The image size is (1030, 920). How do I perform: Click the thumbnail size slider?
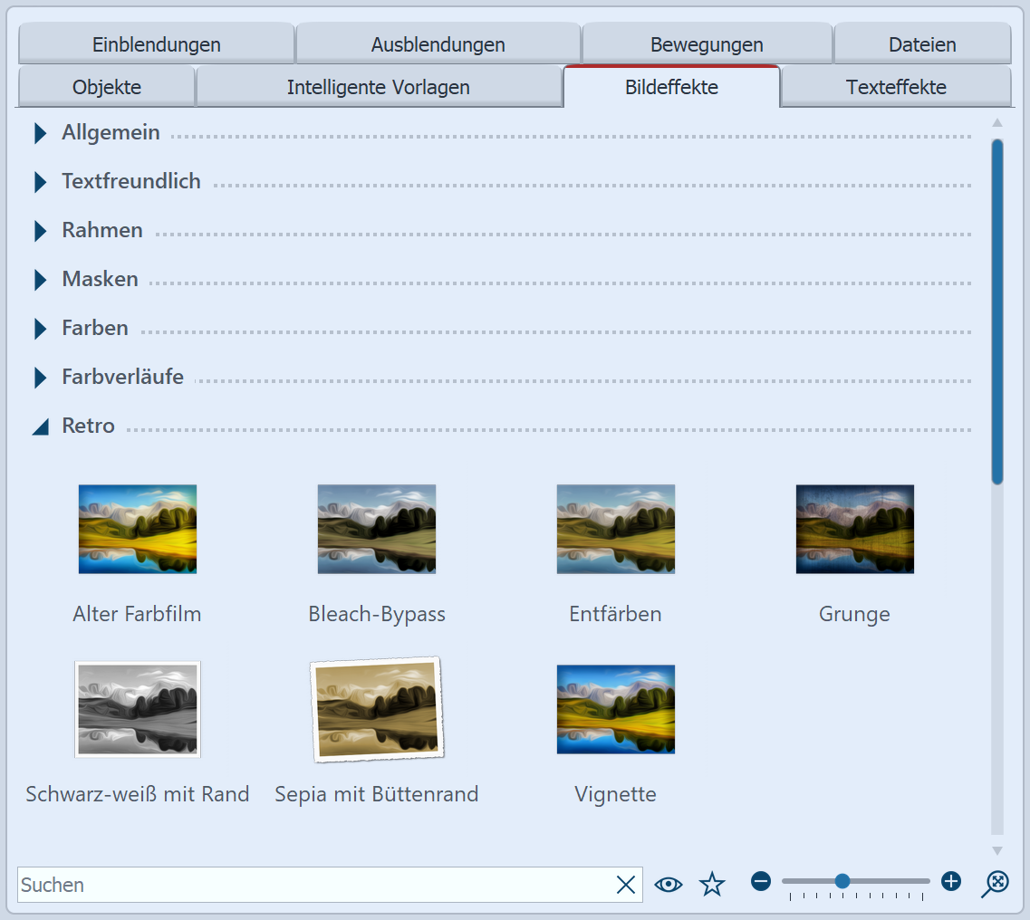[841, 880]
